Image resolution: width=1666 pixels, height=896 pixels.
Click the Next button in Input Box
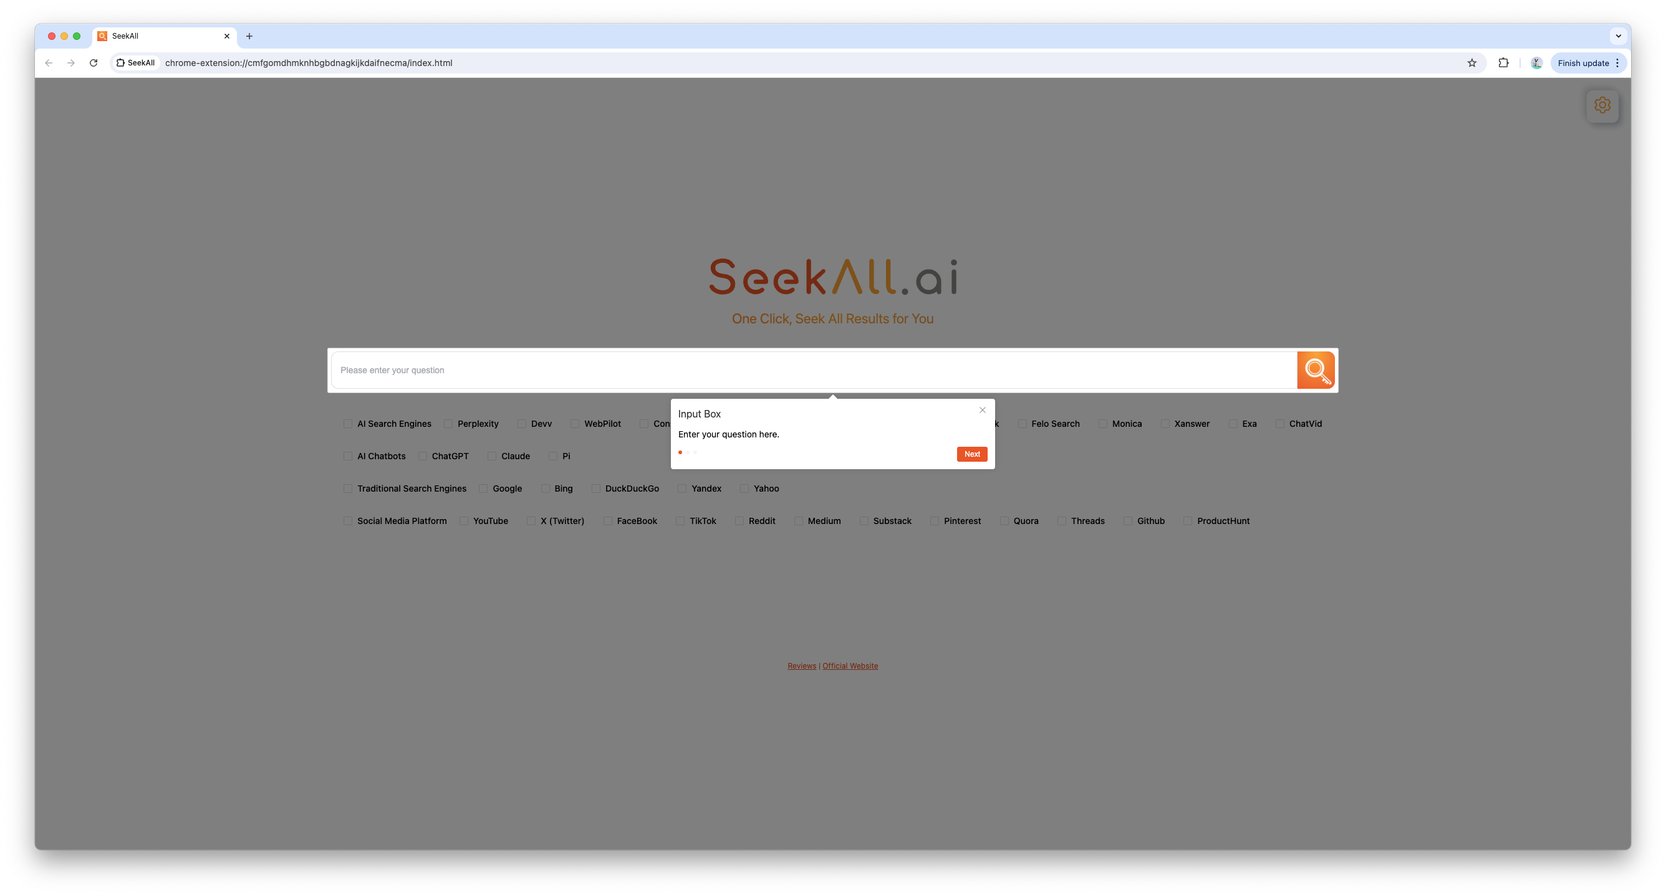click(x=971, y=454)
